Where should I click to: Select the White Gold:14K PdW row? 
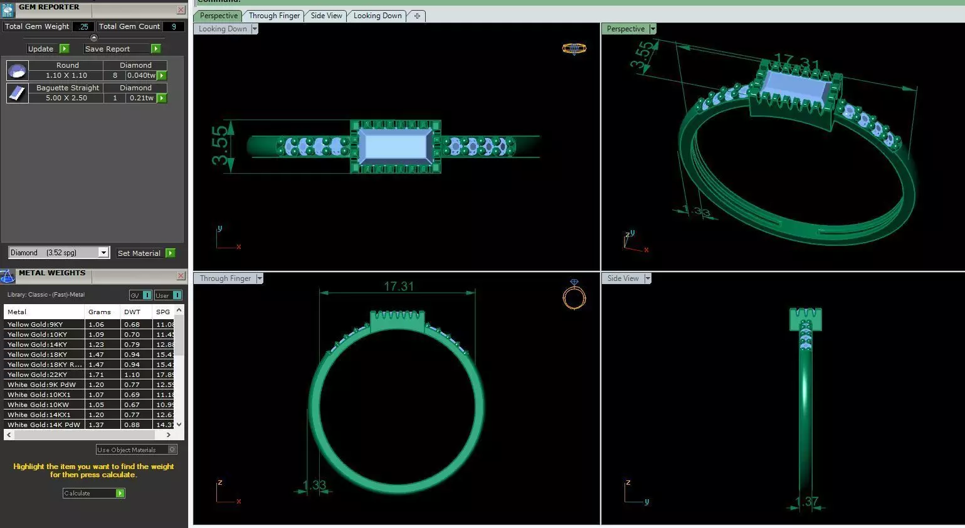(90, 425)
